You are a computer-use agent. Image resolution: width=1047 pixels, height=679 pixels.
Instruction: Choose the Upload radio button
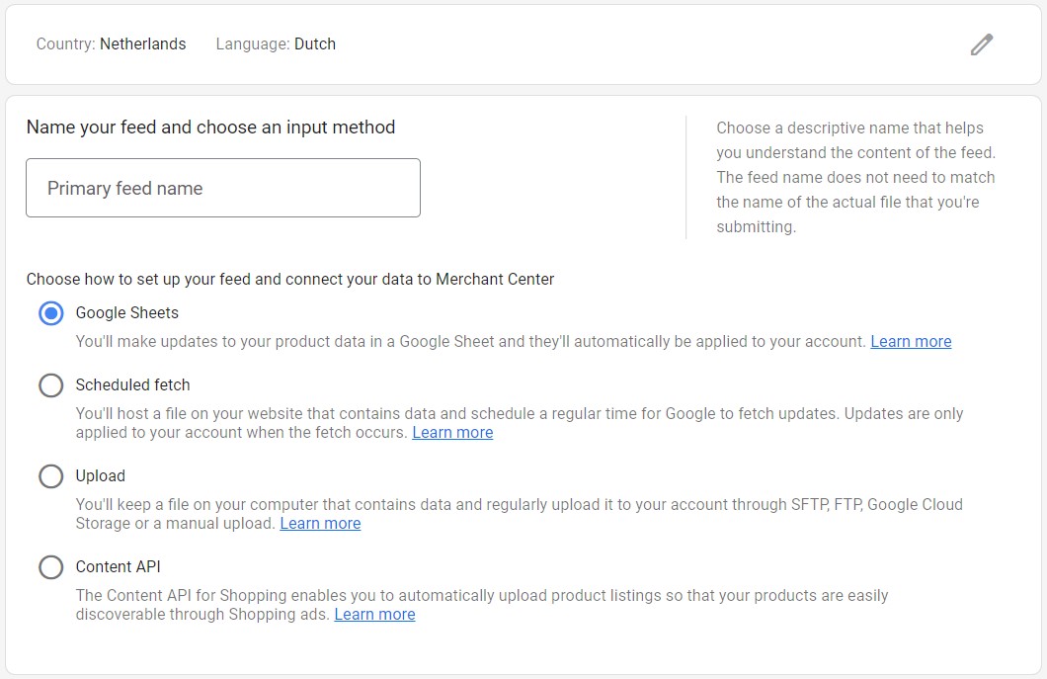[50, 476]
